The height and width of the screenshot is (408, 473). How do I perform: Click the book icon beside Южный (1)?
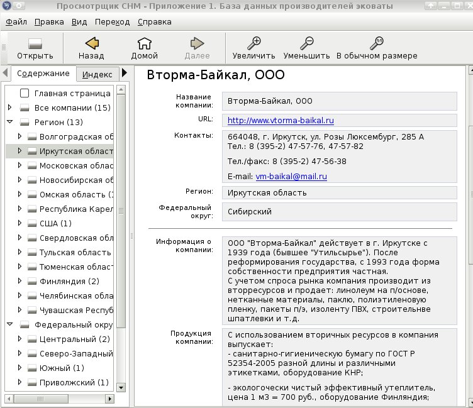coord(32,368)
